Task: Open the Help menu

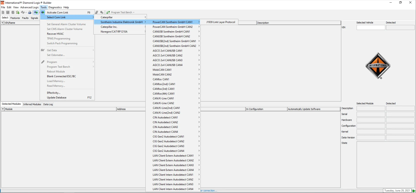Action: [x=66, y=7]
